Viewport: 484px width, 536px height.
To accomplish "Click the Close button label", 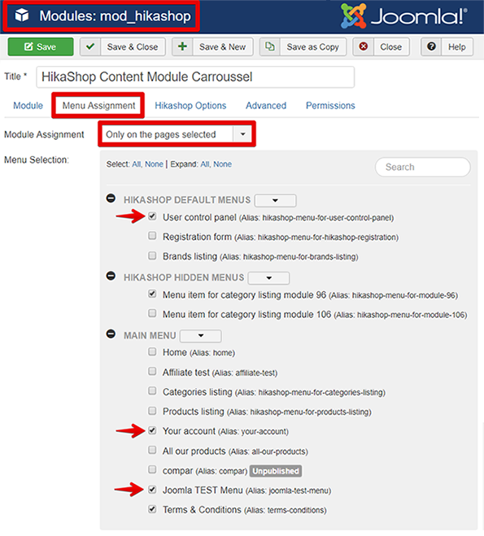I will pos(391,47).
